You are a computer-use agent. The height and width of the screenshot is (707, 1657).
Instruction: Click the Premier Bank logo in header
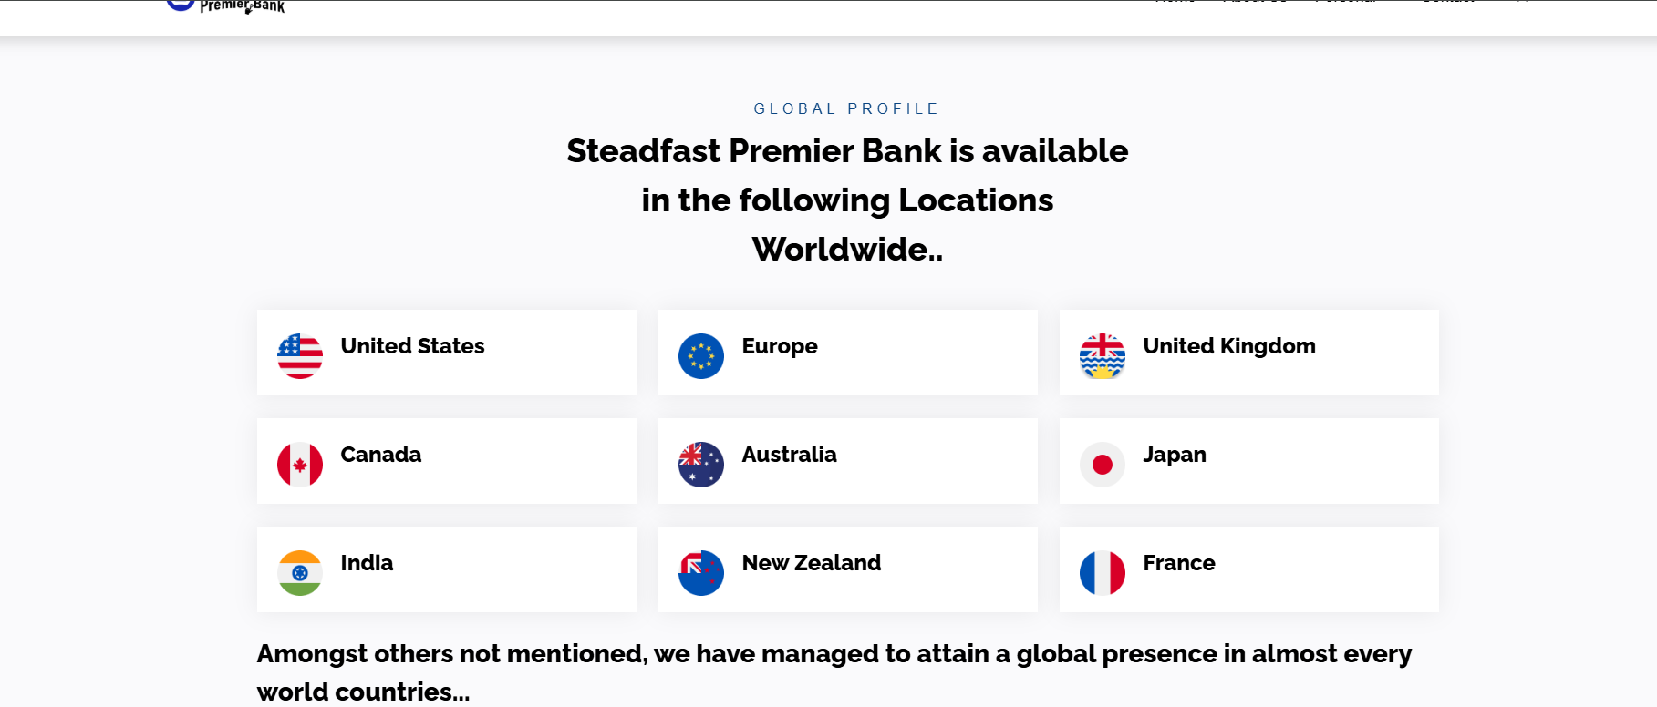[x=228, y=6]
